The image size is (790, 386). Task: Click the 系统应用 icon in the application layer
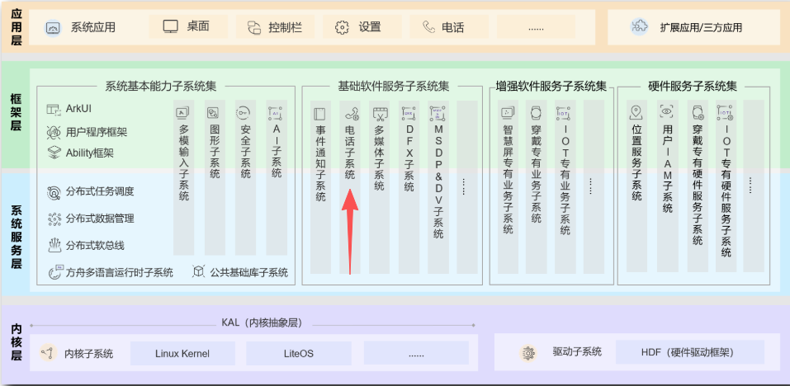pos(52,27)
